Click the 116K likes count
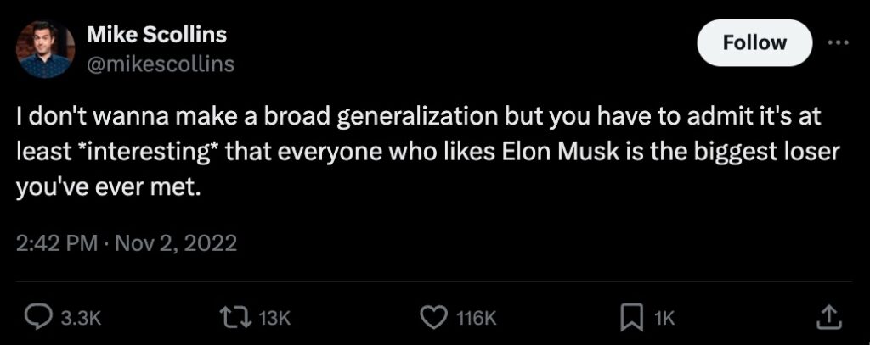Viewport: 870px width, 345px height. pos(475,318)
